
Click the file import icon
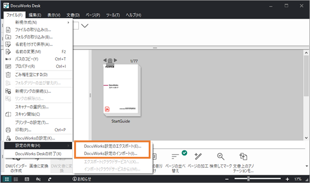(x=8, y=30)
